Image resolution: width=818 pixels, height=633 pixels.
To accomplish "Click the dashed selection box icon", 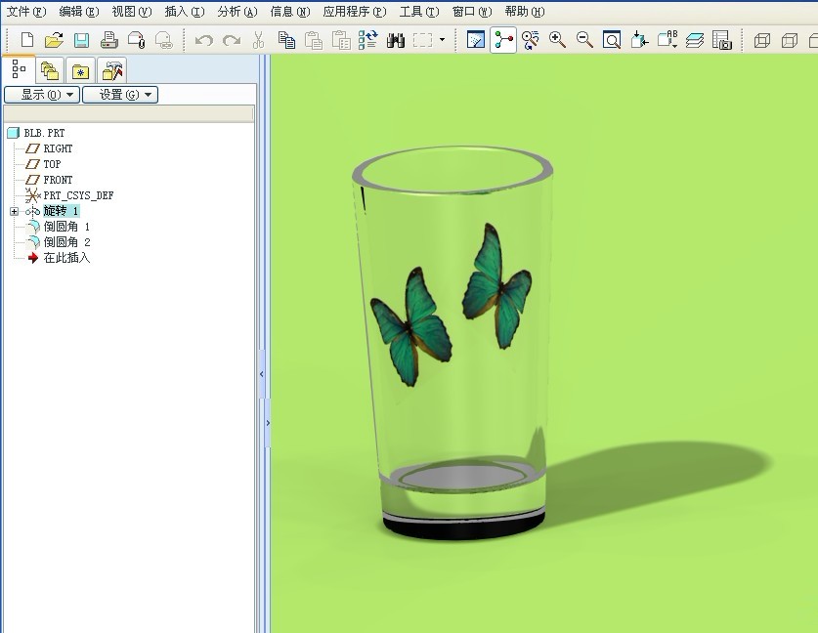I will tap(422, 40).
